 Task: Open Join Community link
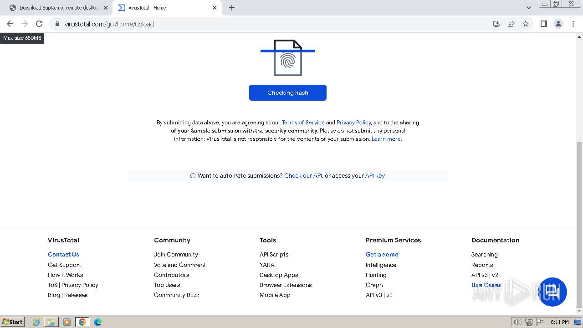tap(176, 255)
